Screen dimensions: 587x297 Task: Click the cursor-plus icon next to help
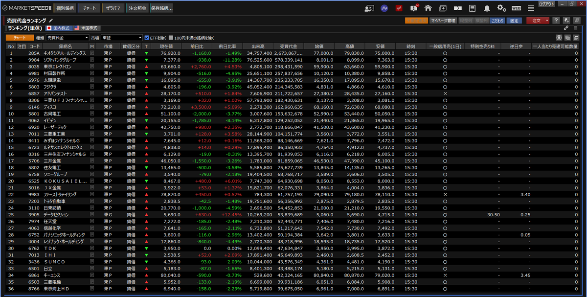pyautogui.click(x=565, y=21)
